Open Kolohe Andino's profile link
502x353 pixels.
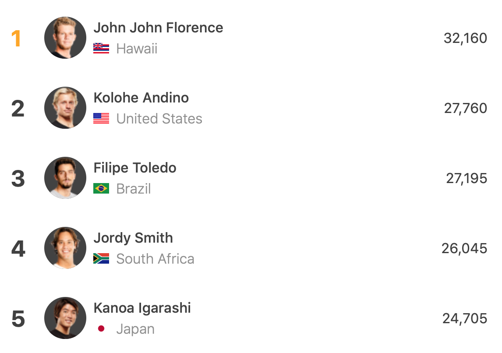[x=141, y=98]
